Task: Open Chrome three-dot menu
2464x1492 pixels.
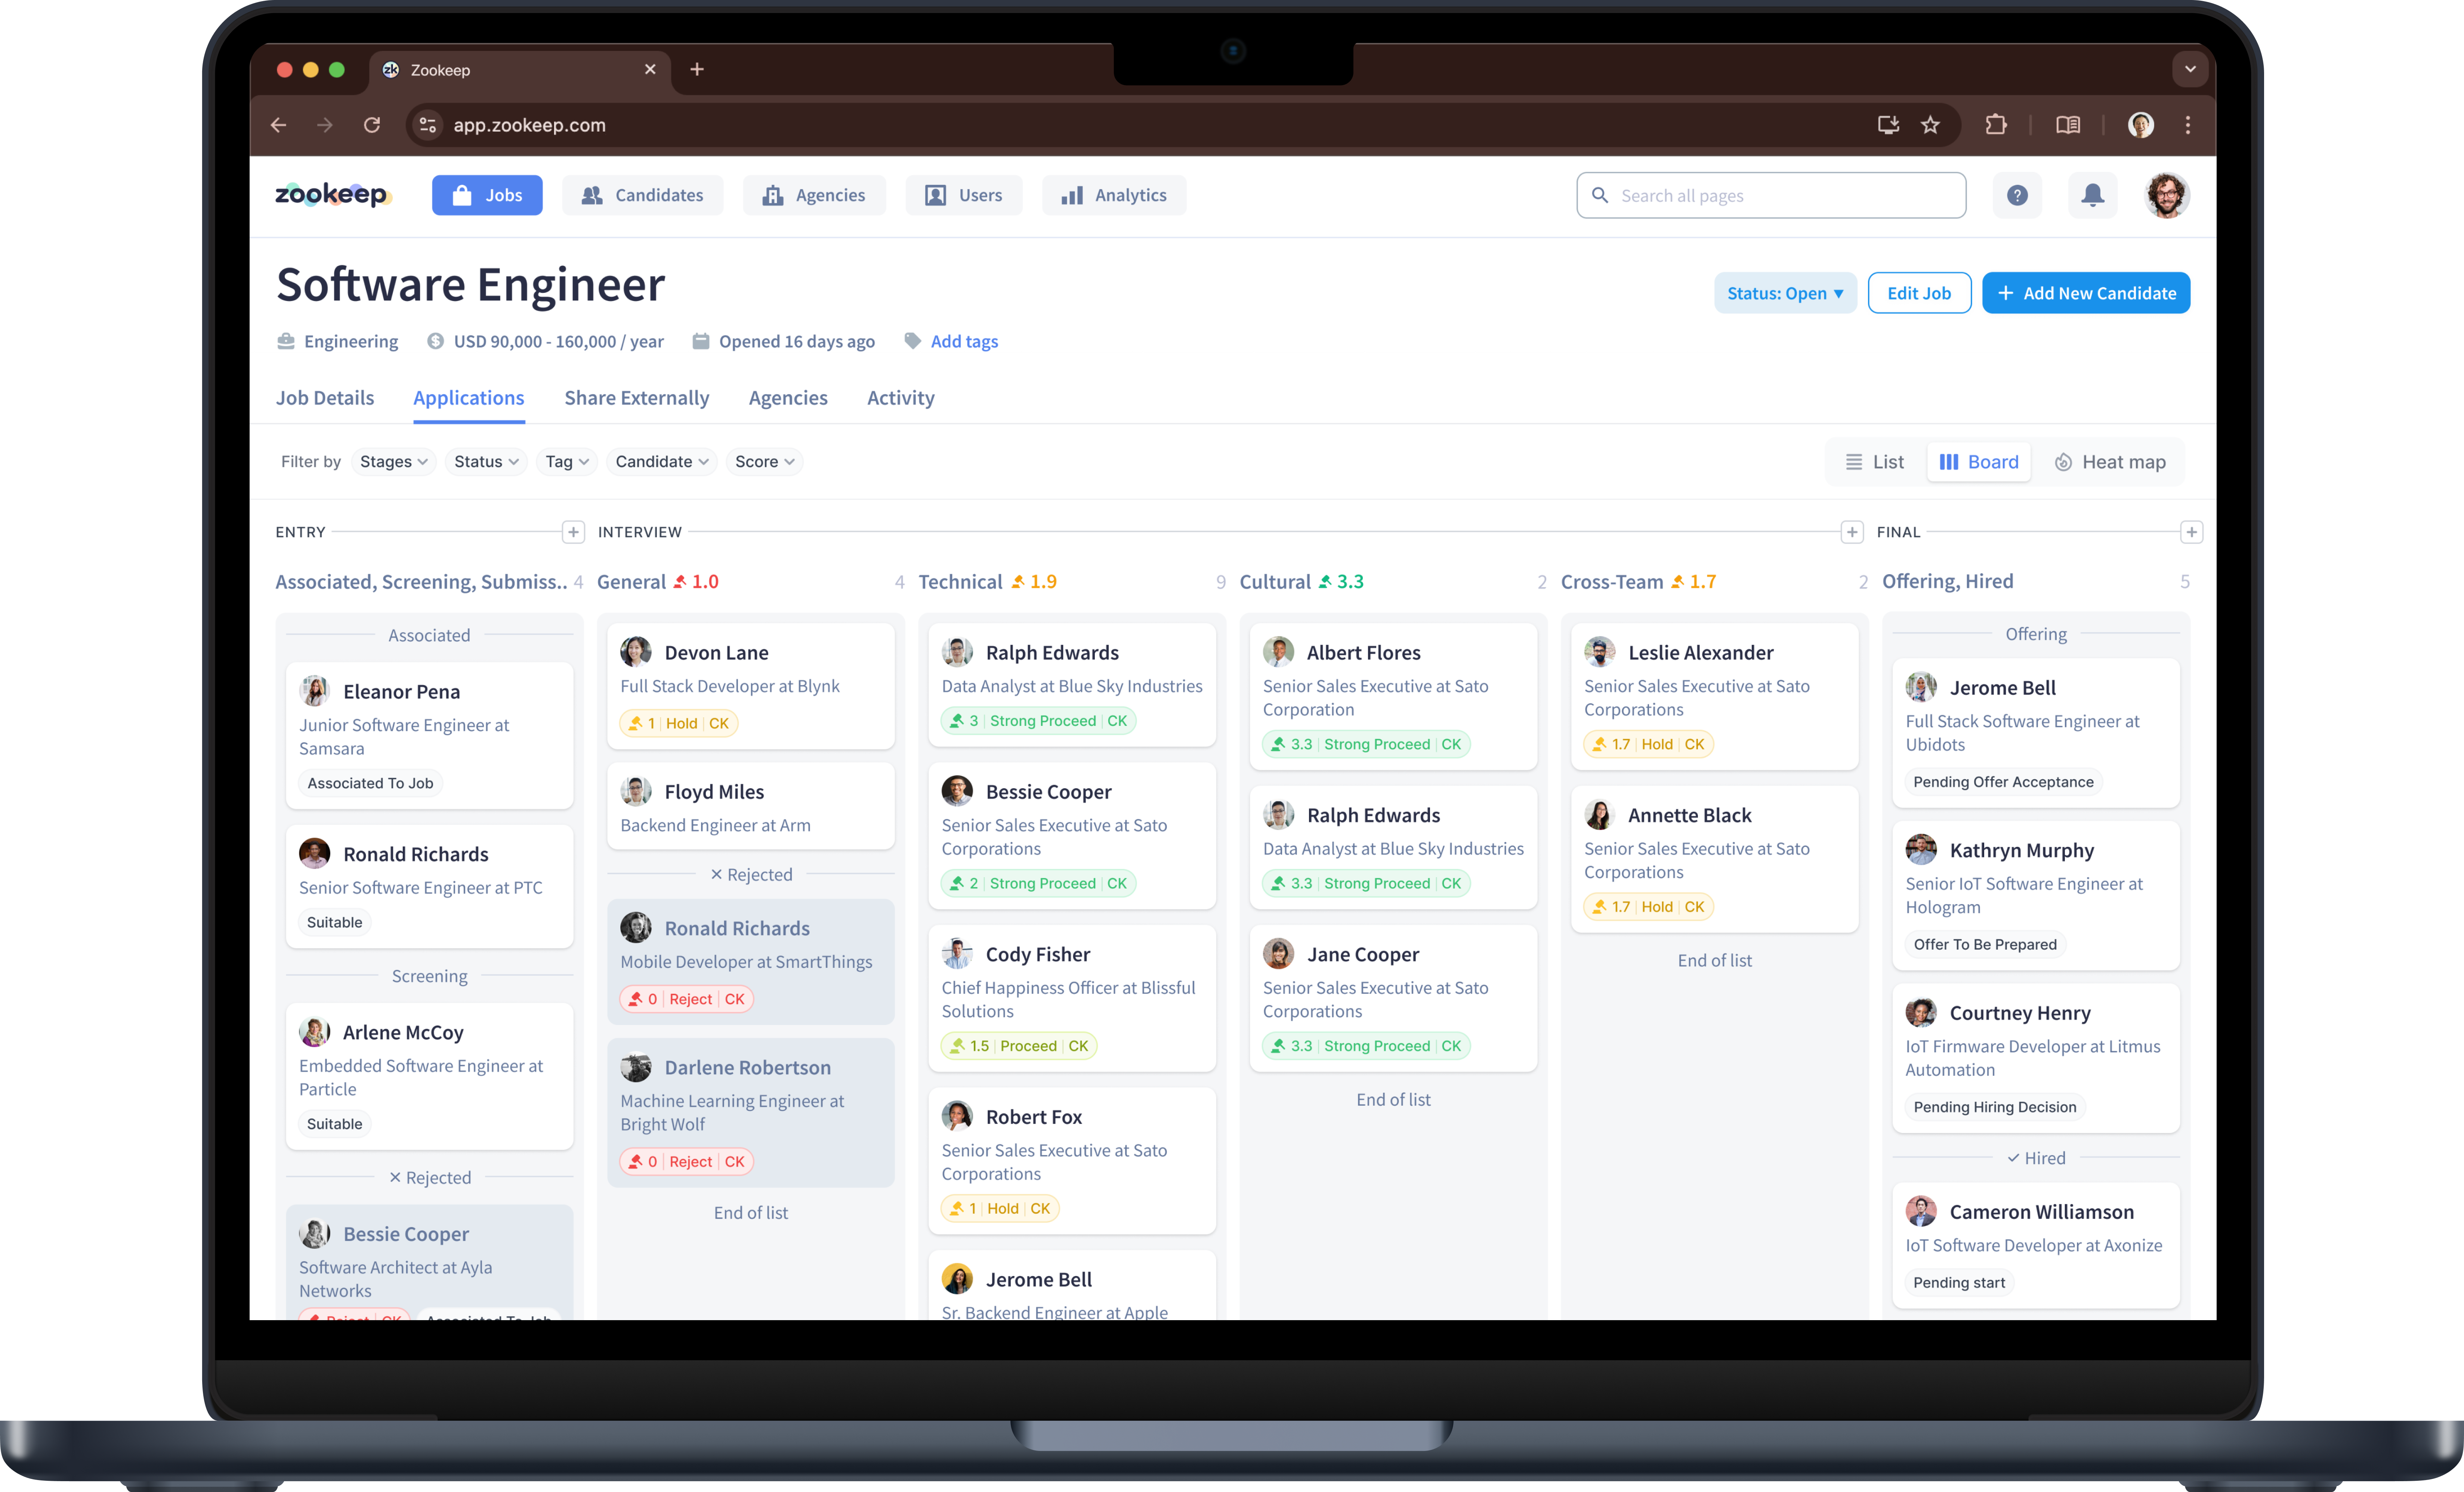Action: click(x=2188, y=125)
